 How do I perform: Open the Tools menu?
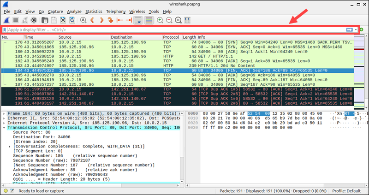(154, 12)
